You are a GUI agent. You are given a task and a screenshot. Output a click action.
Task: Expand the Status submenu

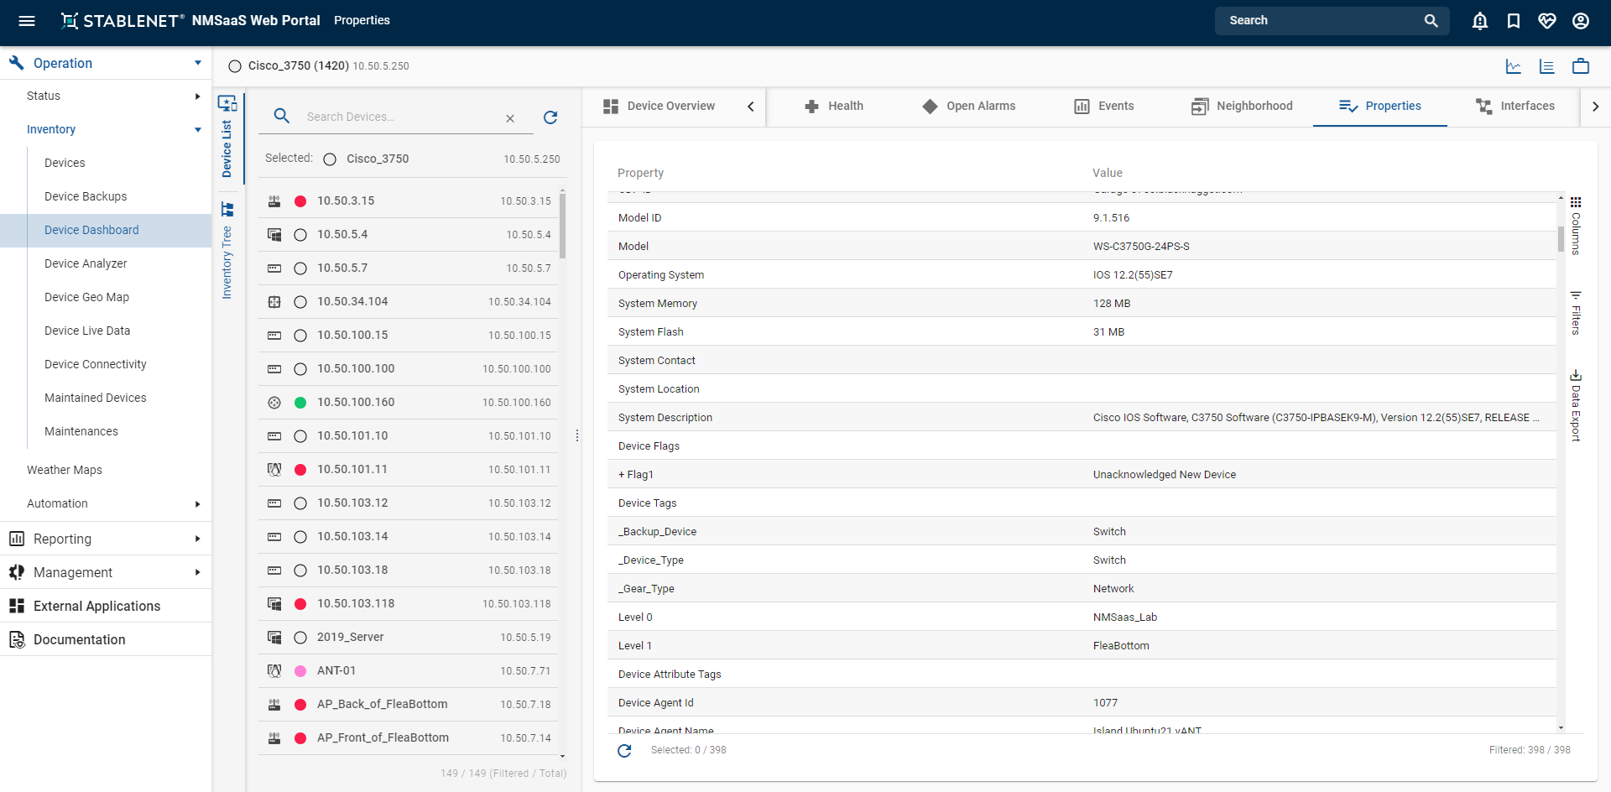(198, 96)
